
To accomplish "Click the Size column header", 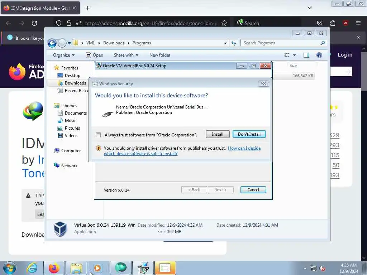I will (x=293, y=66).
